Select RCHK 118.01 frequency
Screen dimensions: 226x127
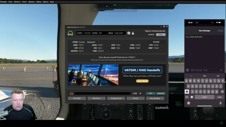click(135, 48)
